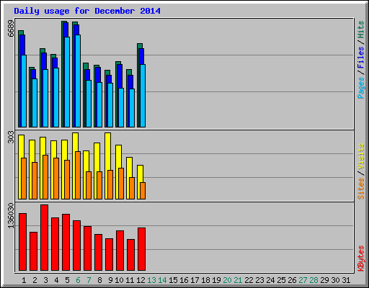Select the day 15 label on the x-axis
Viewport: 369px width, 288px height.
[x=173, y=280]
